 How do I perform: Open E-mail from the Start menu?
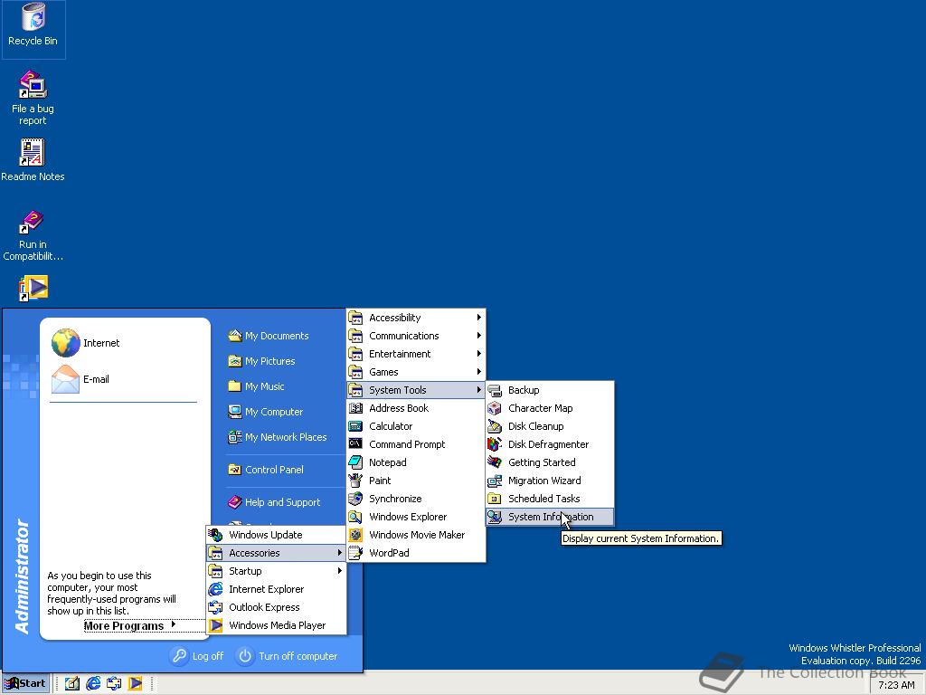[80, 379]
